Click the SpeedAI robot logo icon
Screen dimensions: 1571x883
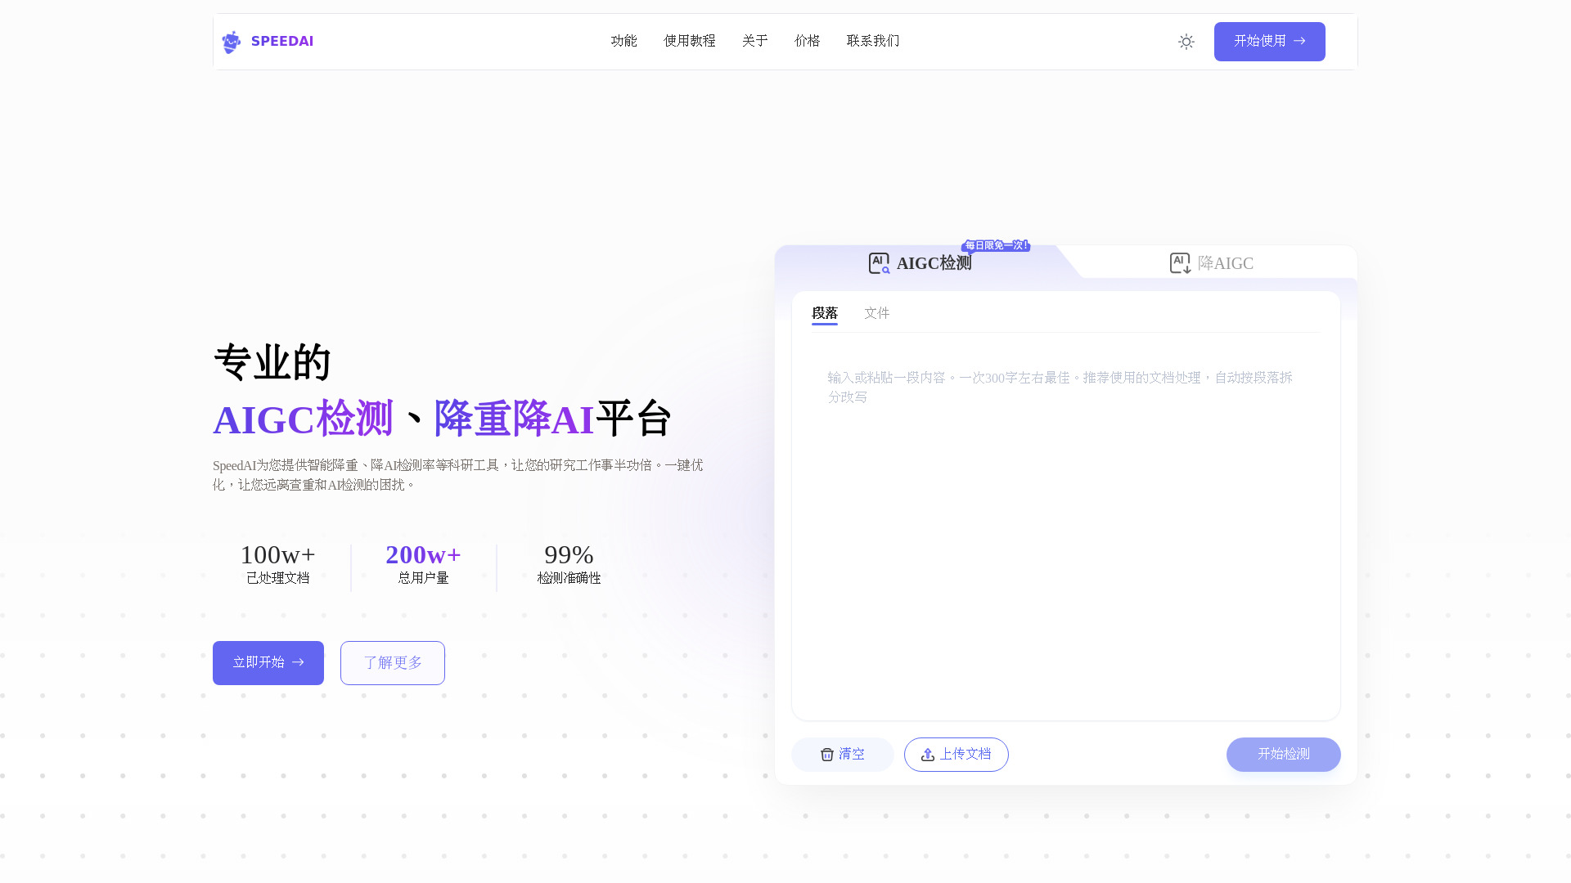232,41
